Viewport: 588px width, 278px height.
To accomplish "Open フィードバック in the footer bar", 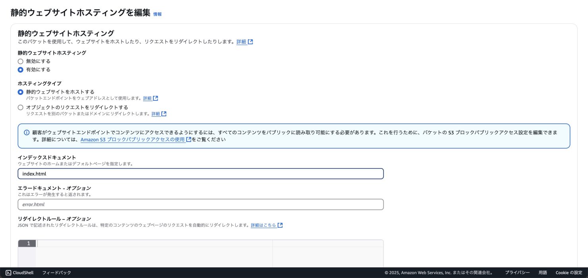I will tap(56, 273).
